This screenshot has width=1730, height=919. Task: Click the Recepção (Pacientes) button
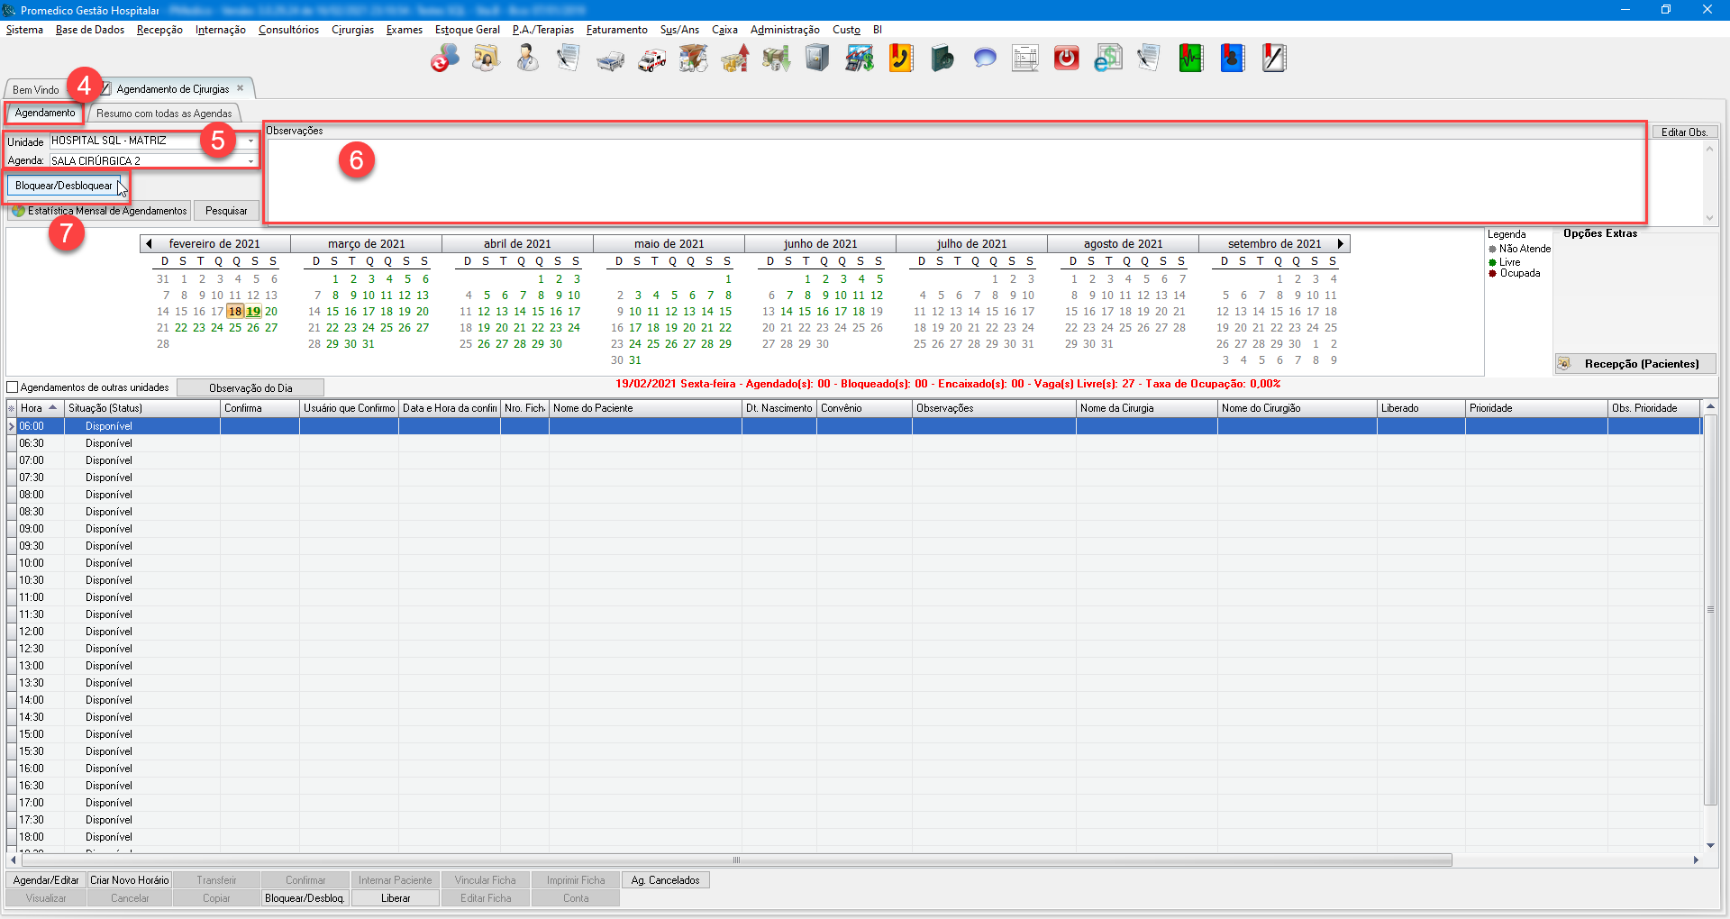click(1634, 364)
